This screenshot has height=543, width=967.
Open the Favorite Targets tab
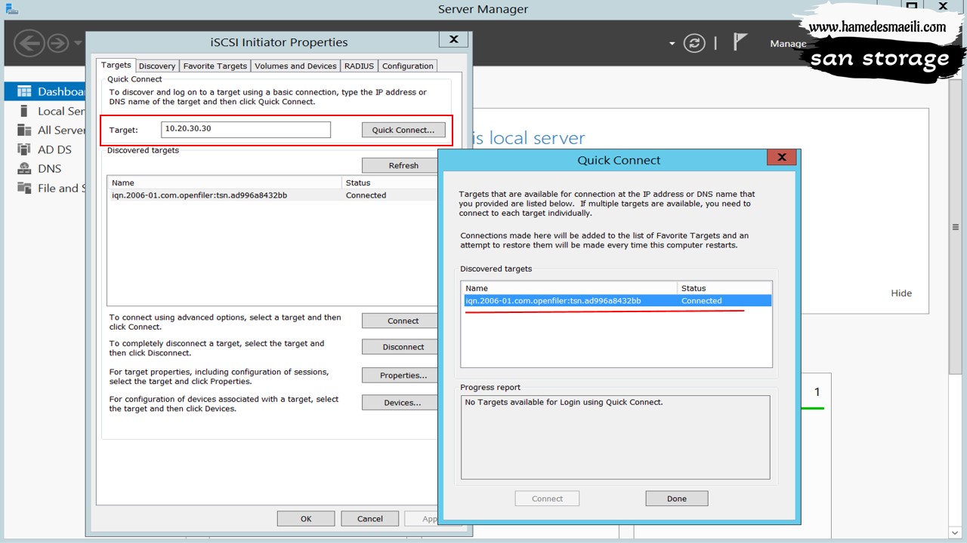(215, 66)
